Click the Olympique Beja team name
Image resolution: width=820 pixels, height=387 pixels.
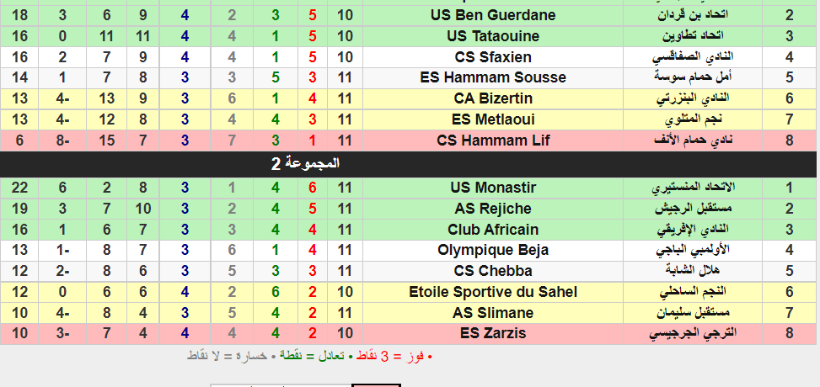(x=493, y=250)
